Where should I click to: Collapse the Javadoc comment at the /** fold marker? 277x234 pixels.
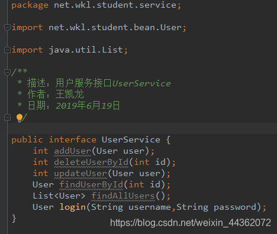pyautogui.click(x=7, y=72)
